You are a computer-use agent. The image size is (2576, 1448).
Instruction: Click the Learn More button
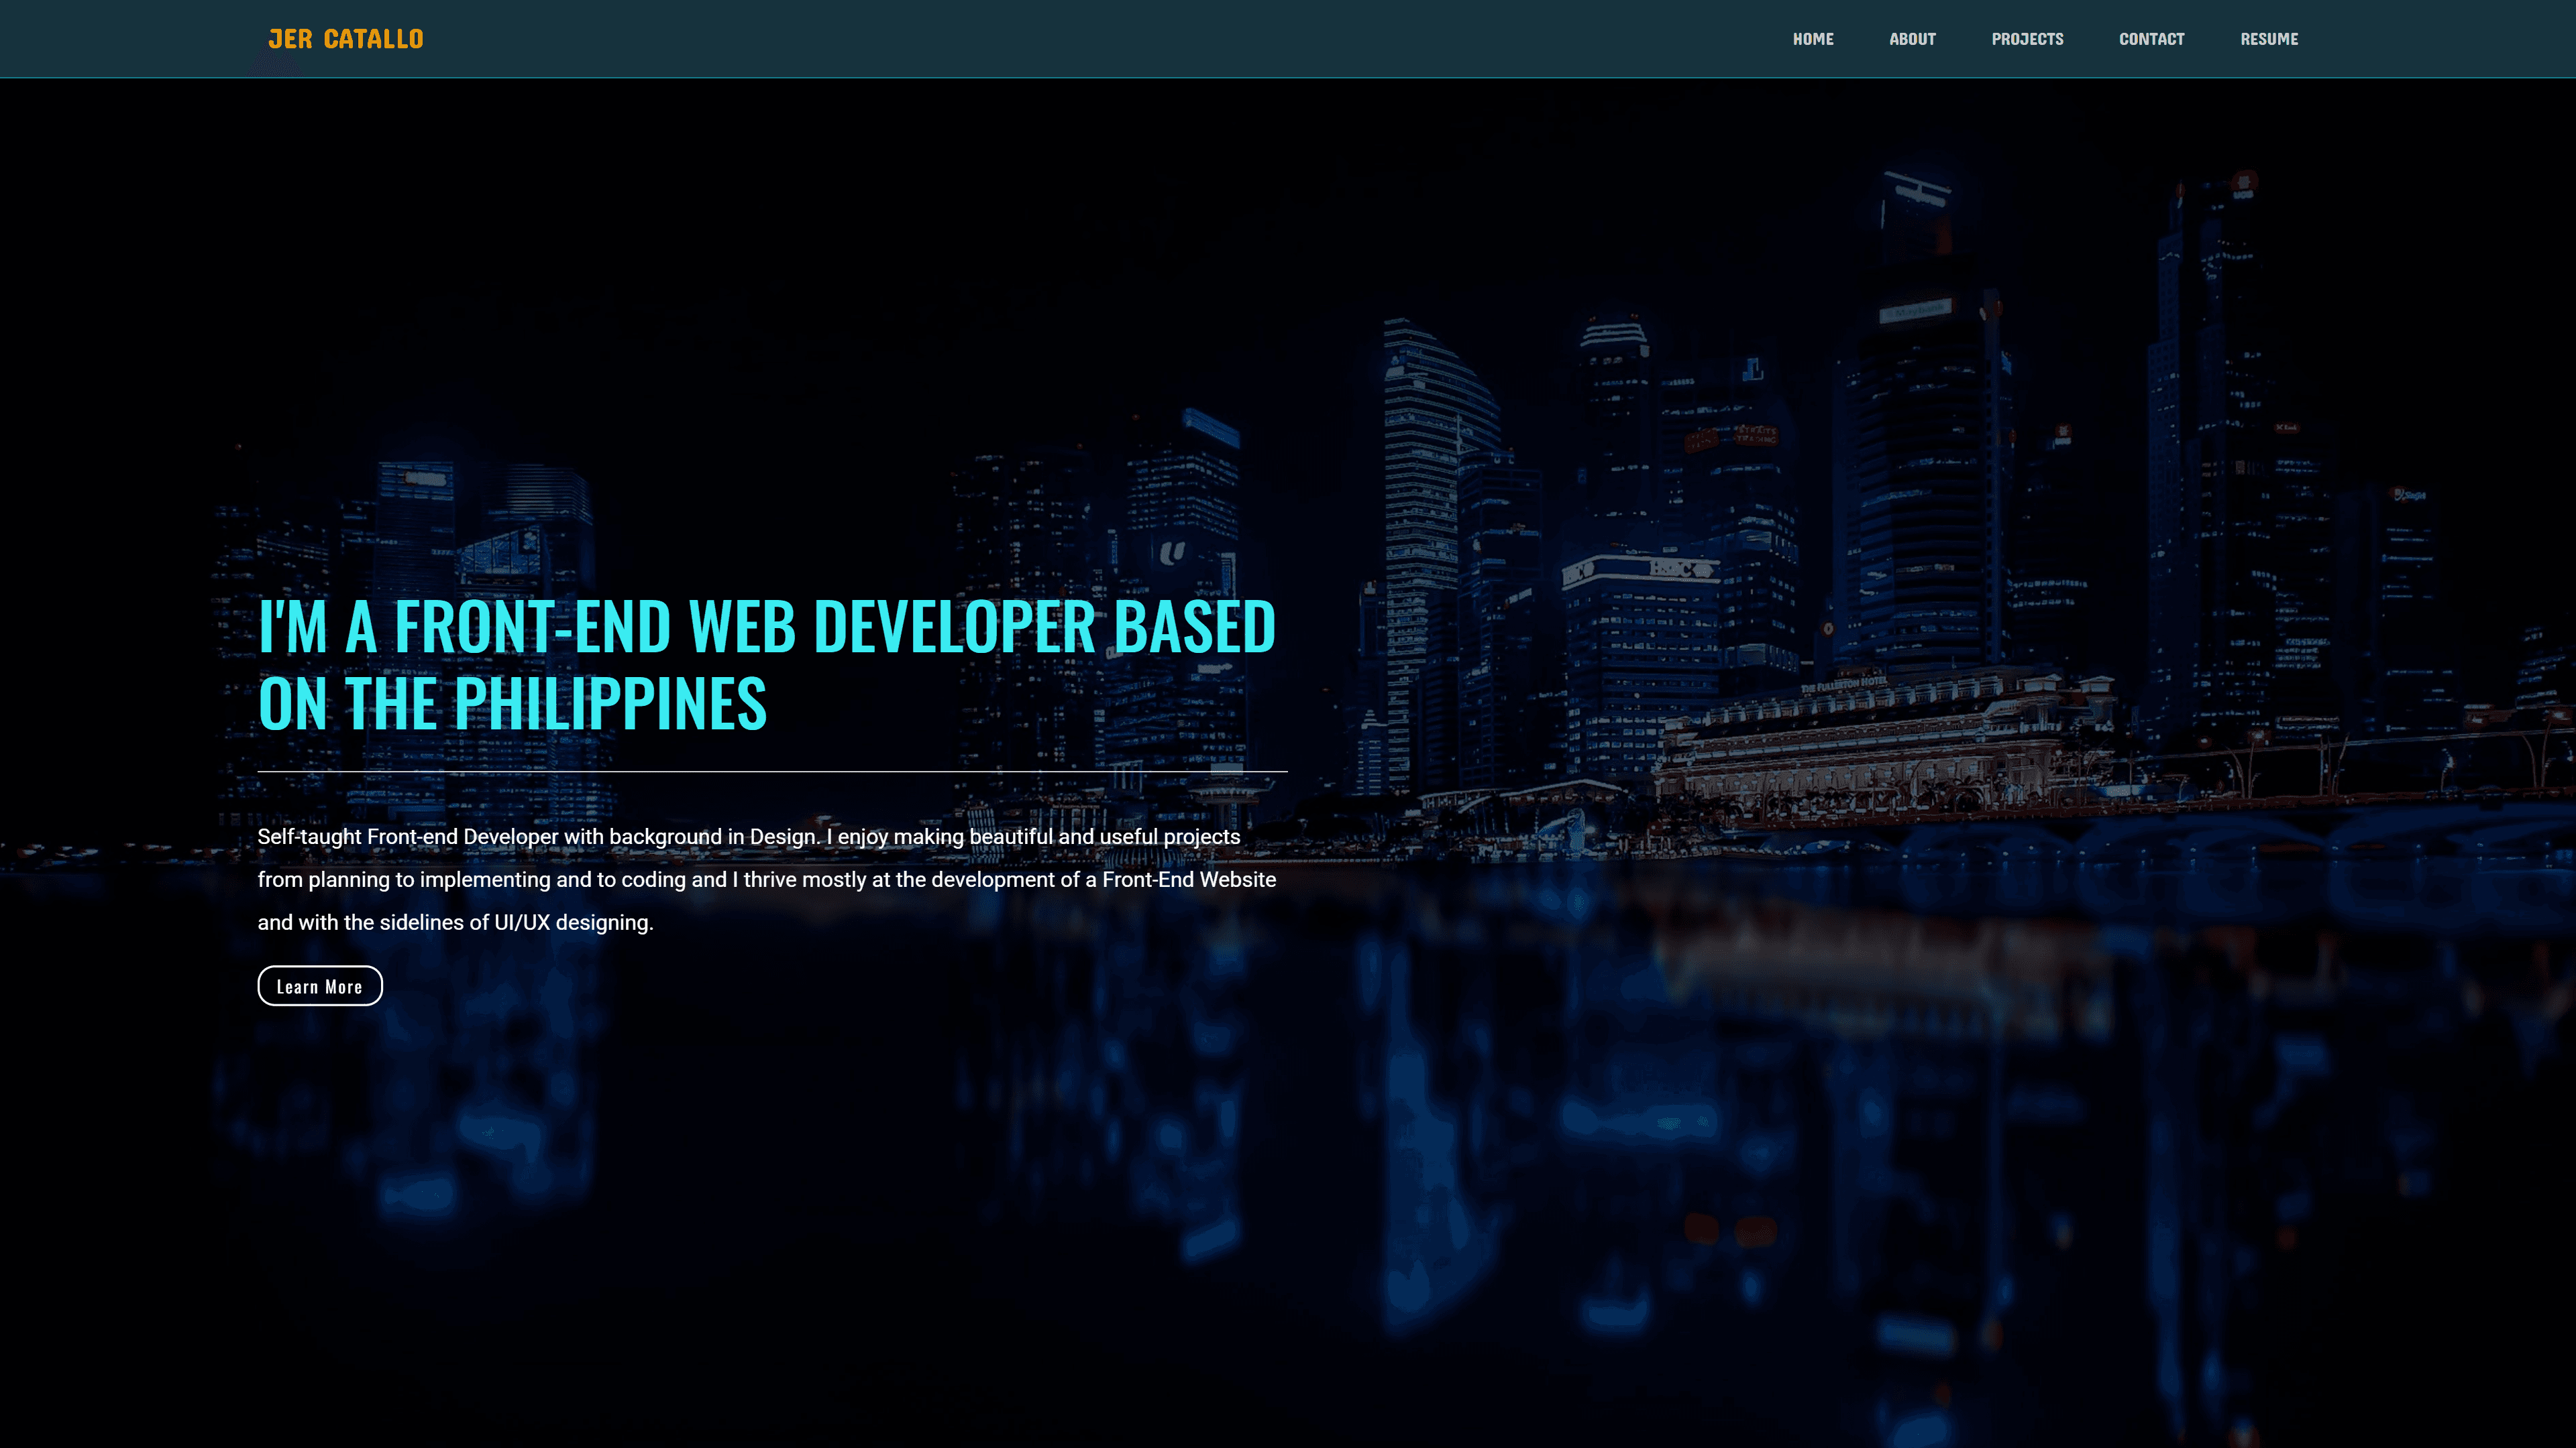point(320,985)
